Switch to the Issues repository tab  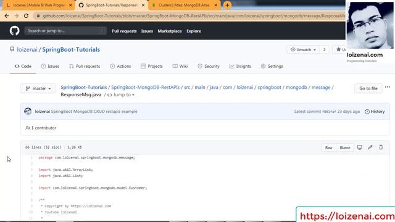(x=50, y=66)
